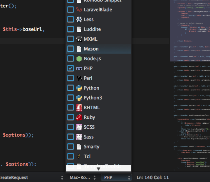Screen dimensions: 210x182
Task: Click the Node.js green hexagon icon
Action: (x=79, y=59)
